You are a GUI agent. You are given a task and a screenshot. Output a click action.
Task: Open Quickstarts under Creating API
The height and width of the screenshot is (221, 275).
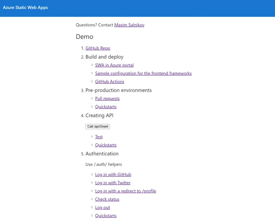(x=106, y=145)
